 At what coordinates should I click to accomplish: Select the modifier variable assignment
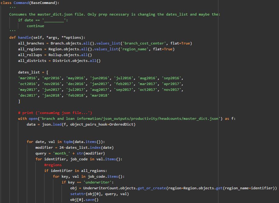pyautogui.click(x=44, y=147)
